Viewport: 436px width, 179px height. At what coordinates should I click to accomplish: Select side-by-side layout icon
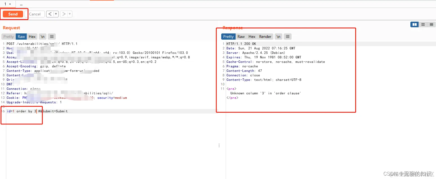(415, 24)
